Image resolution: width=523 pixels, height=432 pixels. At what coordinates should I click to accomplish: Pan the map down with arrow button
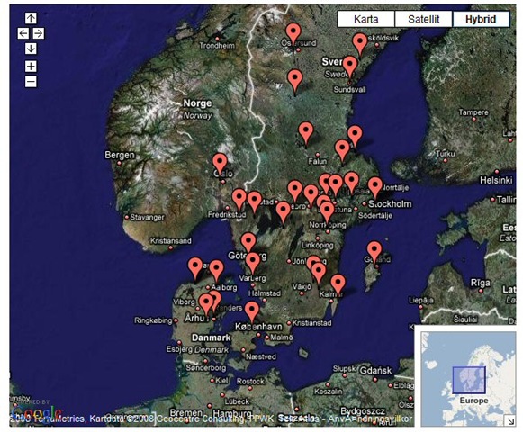tap(31, 49)
